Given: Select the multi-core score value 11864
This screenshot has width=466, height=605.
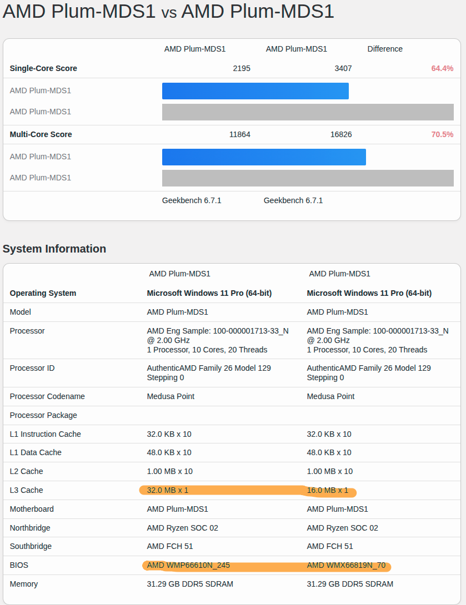Looking at the screenshot, I should pos(239,134).
